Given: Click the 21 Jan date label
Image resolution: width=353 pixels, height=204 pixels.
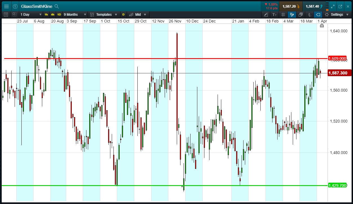Looking at the screenshot, I should click(238, 21).
